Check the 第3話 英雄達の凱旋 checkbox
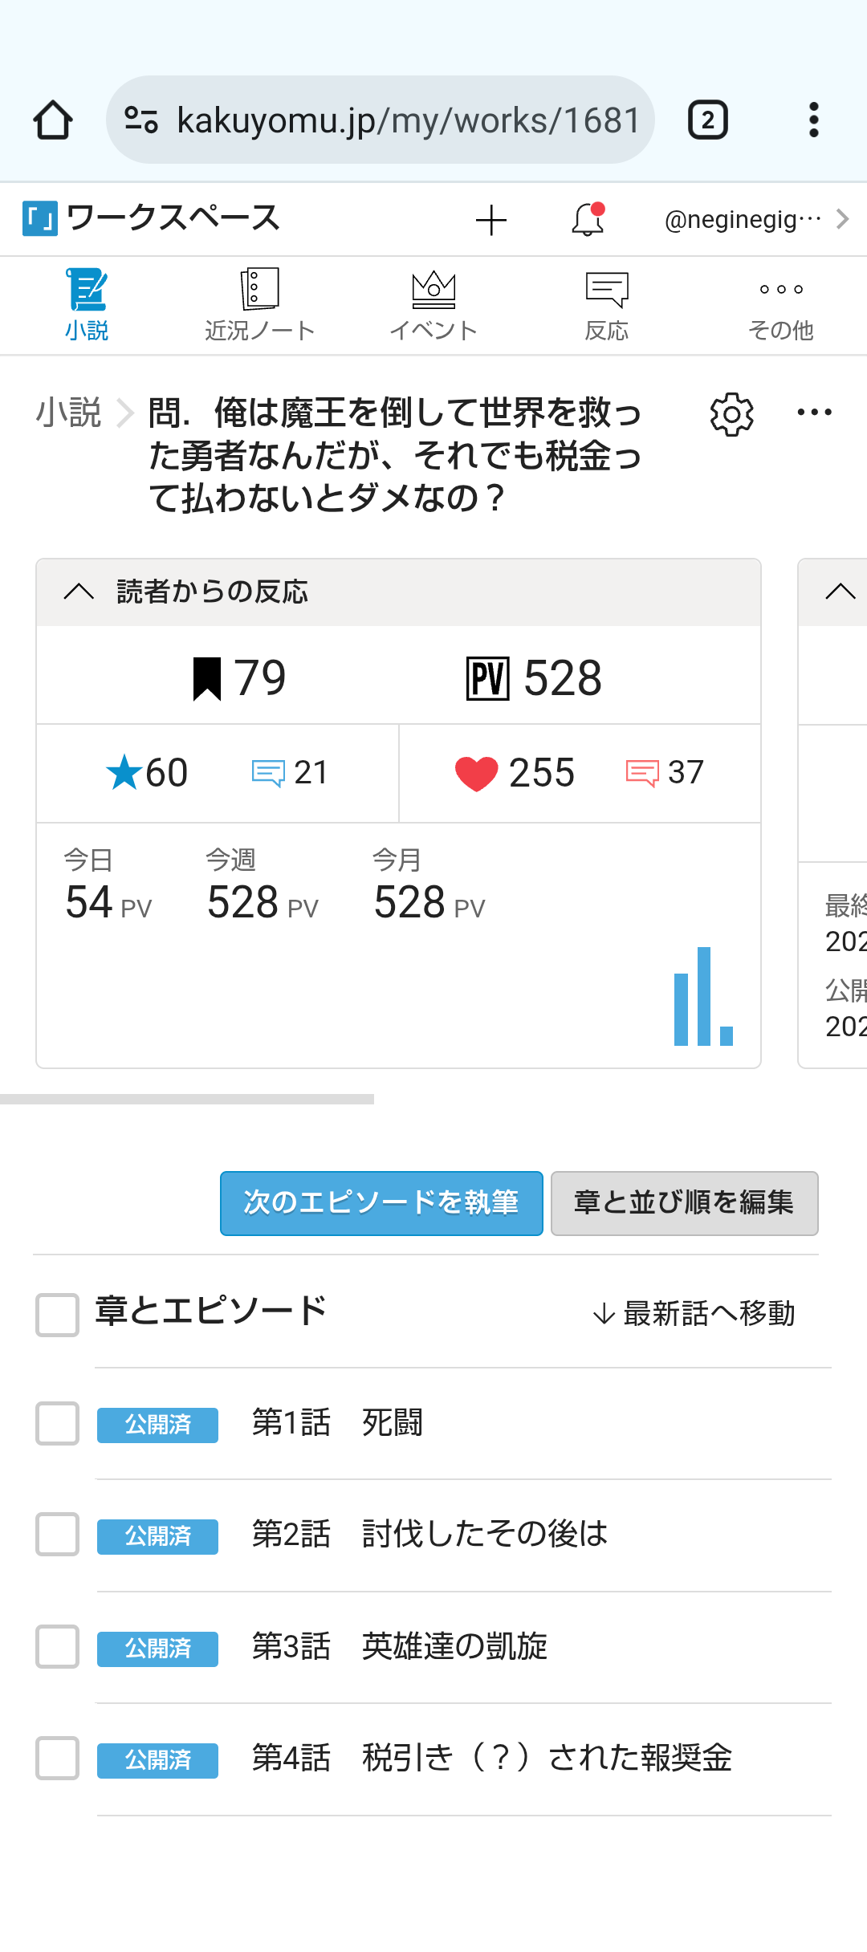This screenshot has height=1952, width=867. coord(57,1646)
